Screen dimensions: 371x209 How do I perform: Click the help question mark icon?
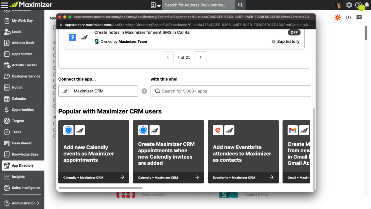[x=359, y=5]
